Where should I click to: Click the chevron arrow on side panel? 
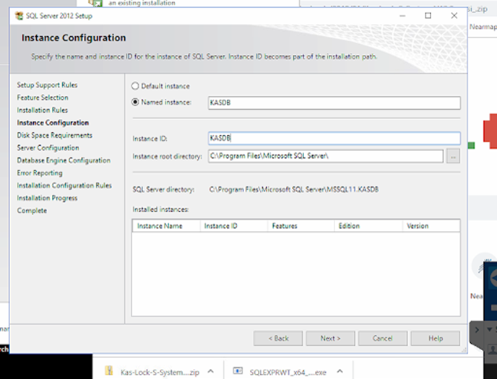click(477, 330)
